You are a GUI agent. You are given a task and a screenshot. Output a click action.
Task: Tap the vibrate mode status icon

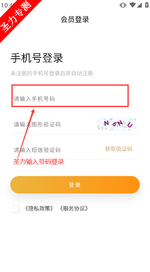[123, 5]
